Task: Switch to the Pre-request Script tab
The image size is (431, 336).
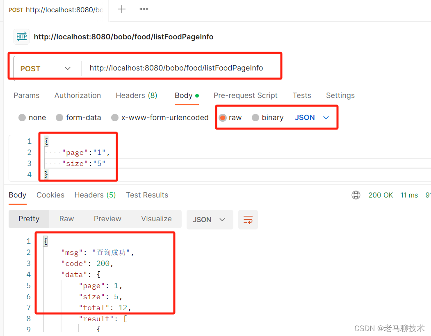Action: tap(245, 95)
